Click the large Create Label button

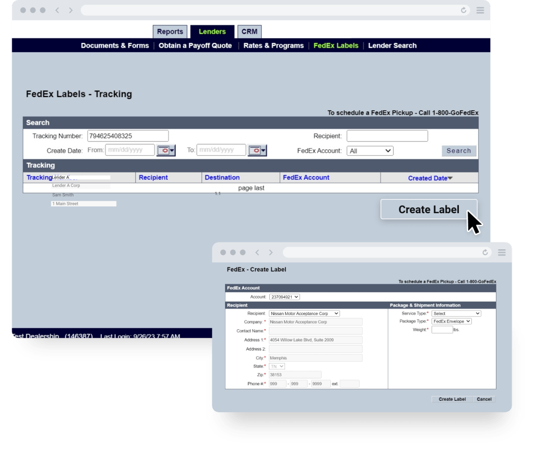click(x=429, y=210)
